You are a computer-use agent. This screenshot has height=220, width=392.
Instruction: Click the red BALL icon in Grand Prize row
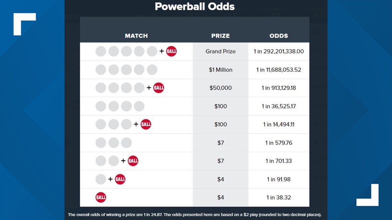pos(171,51)
